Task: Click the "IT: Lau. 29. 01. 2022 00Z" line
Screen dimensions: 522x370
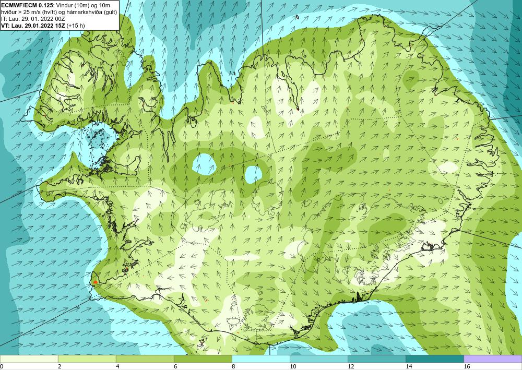Action: (32, 19)
